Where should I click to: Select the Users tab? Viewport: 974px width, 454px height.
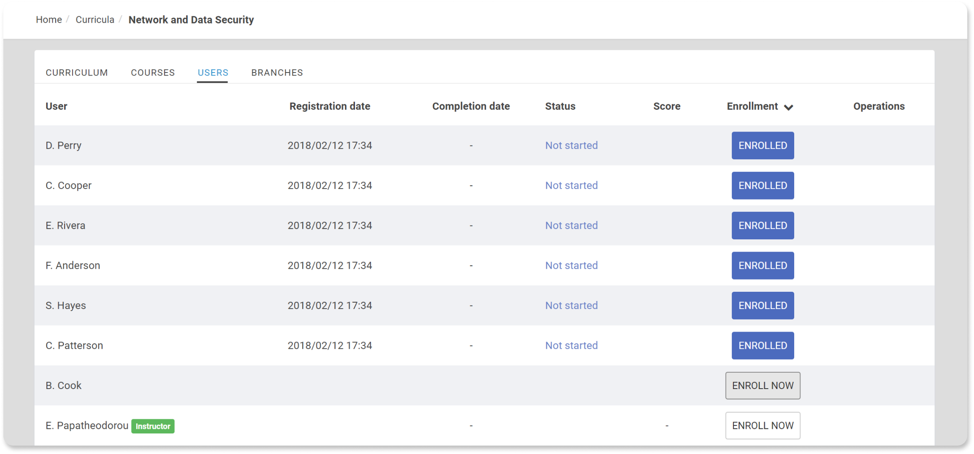(213, 73)
